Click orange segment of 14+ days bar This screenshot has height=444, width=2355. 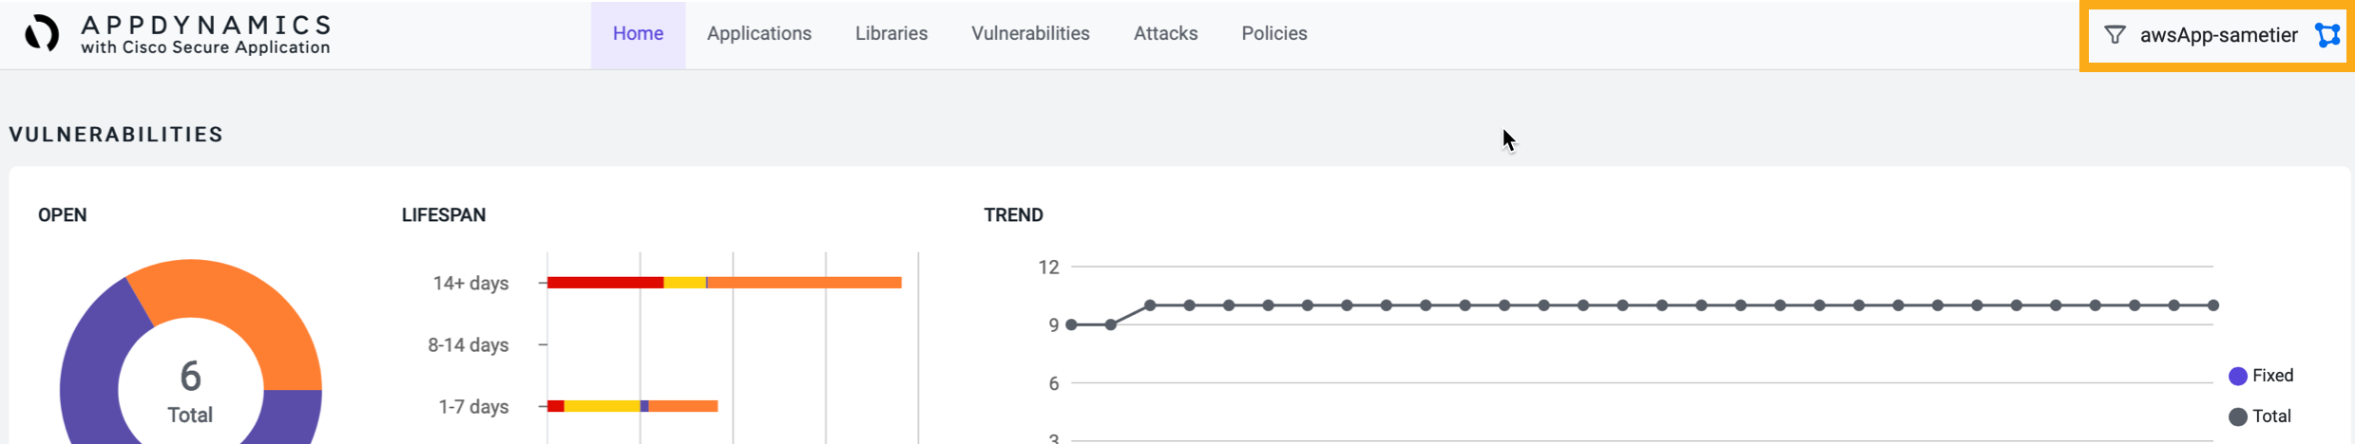pos(804,283)
